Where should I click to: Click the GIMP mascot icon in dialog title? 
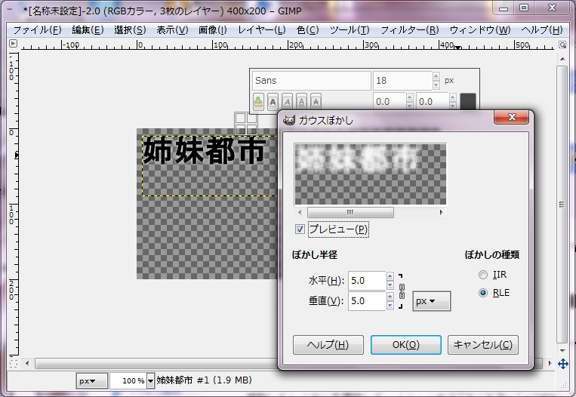click(289, 120)
